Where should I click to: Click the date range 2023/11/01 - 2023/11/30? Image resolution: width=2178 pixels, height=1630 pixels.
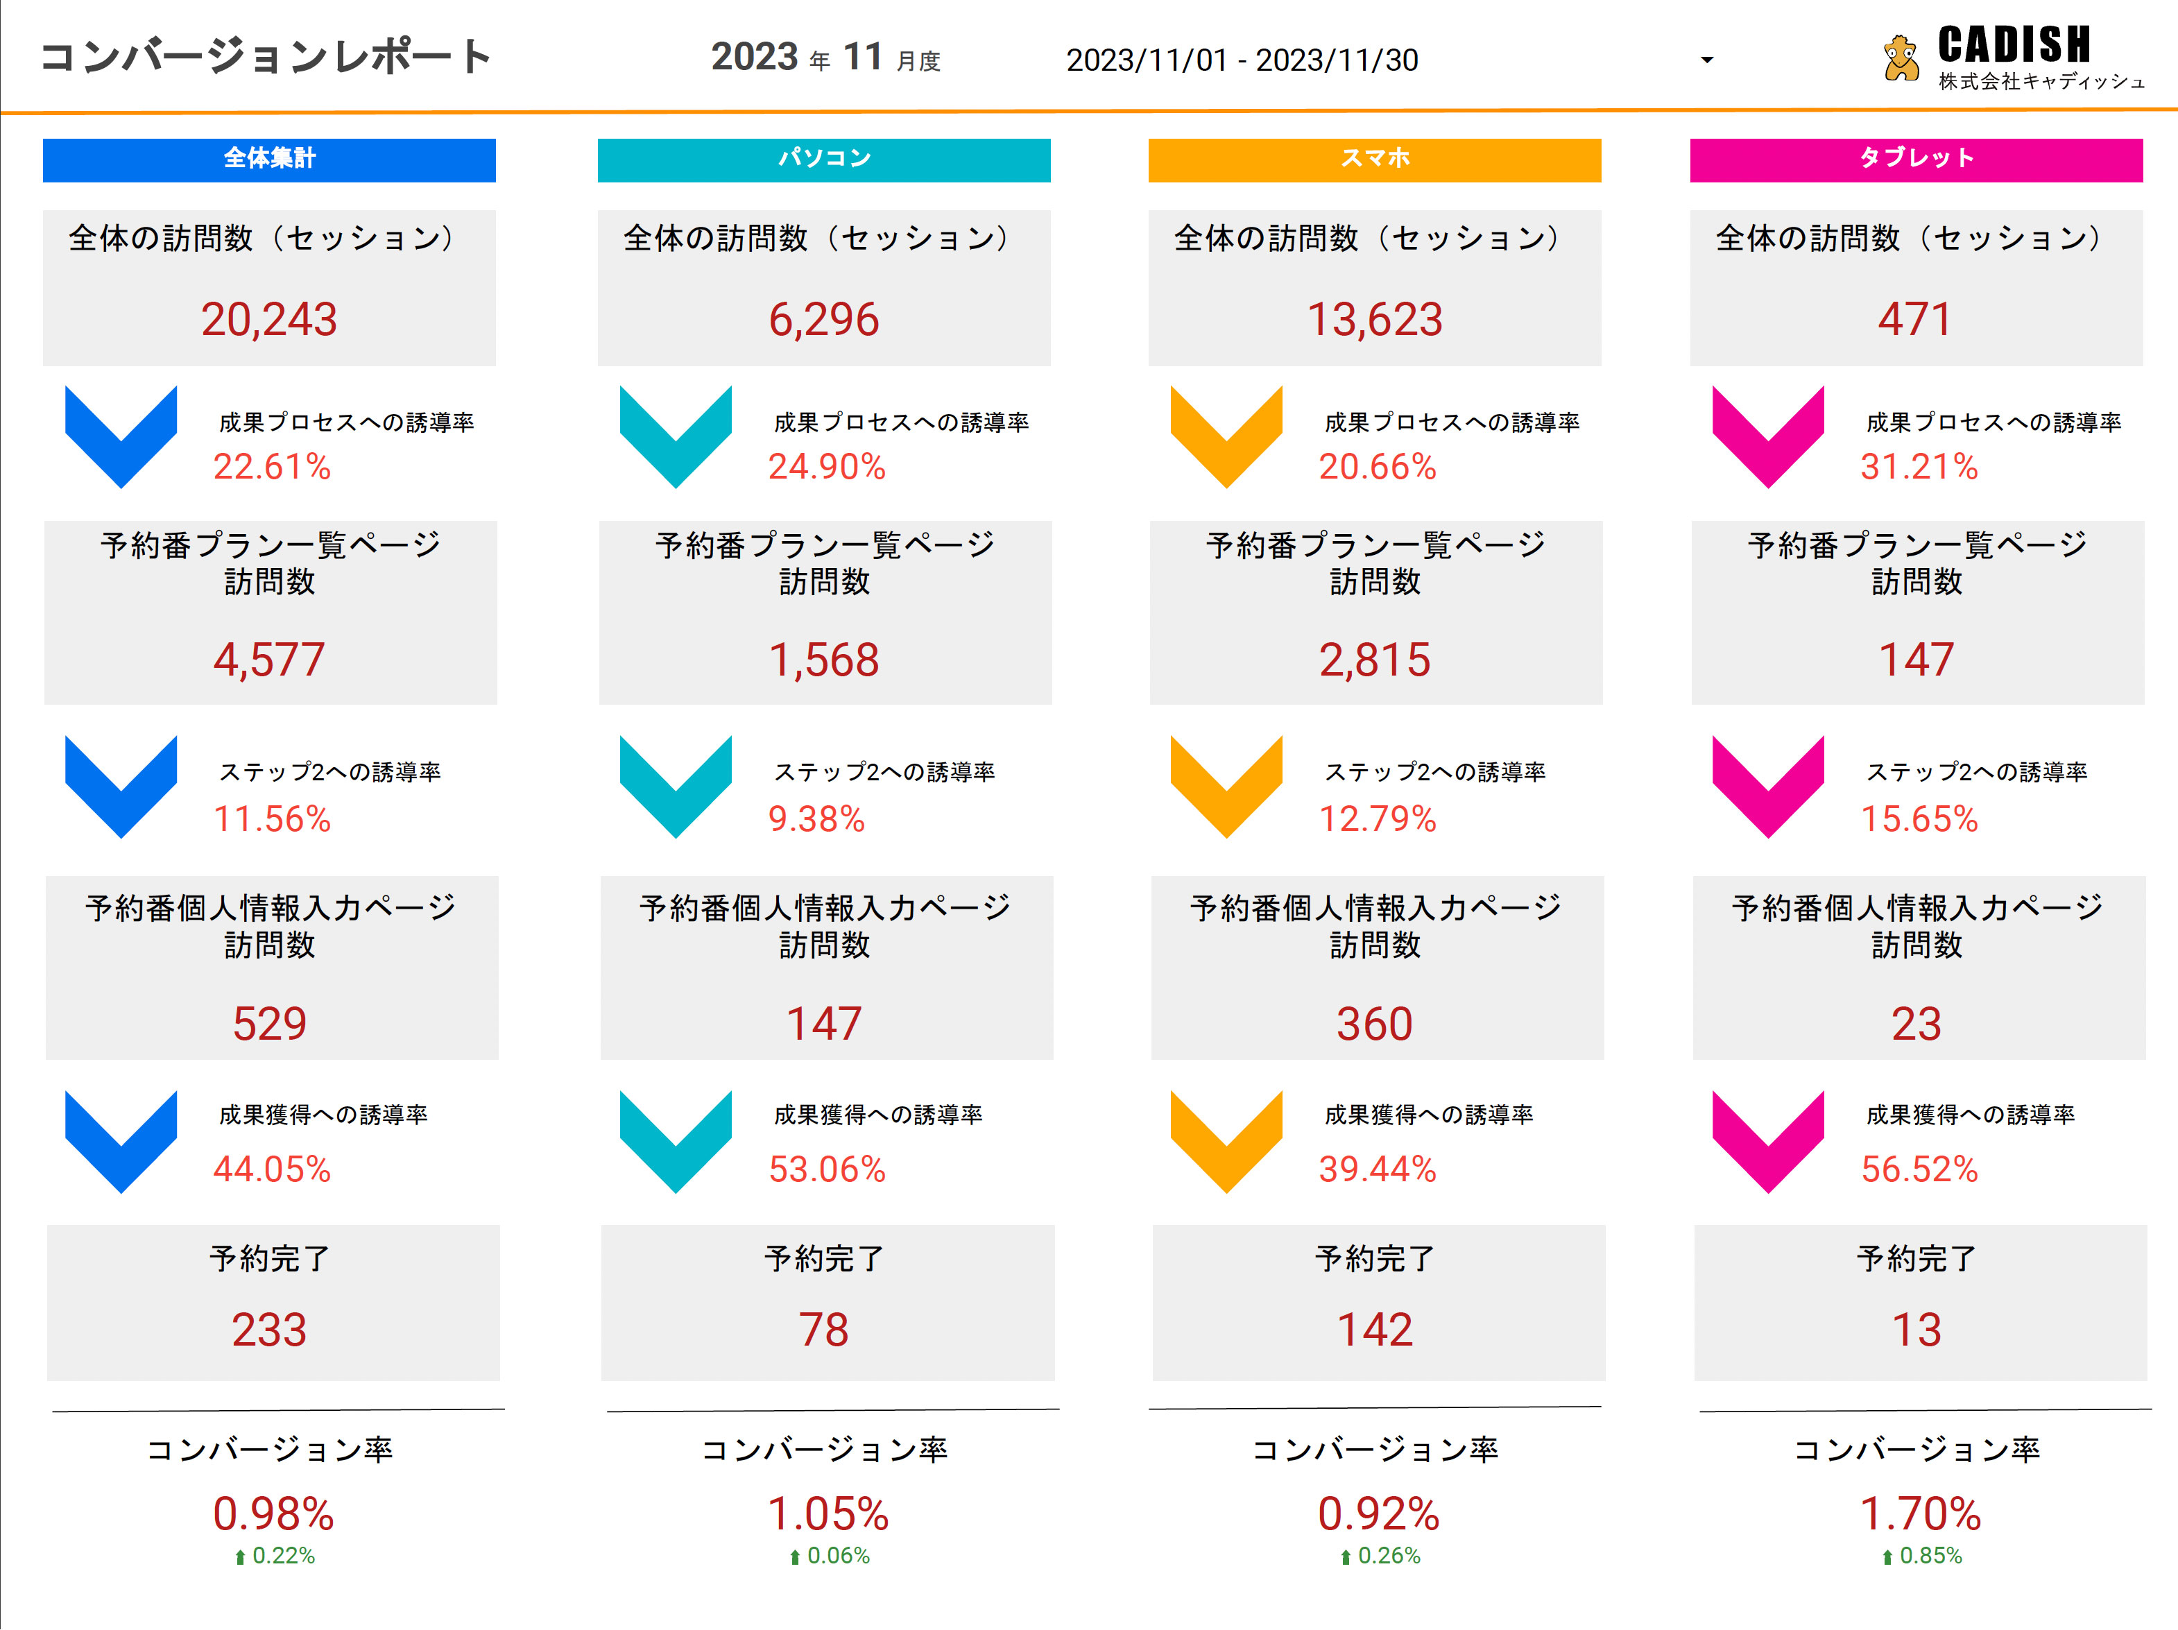pyautogui.click(x=1242, y=60)
